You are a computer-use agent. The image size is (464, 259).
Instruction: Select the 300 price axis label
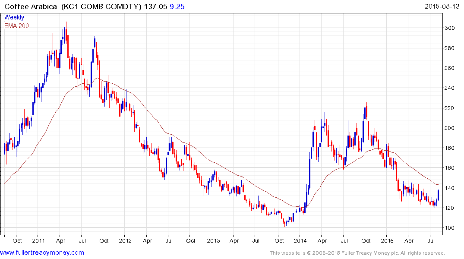click(449, 28)
